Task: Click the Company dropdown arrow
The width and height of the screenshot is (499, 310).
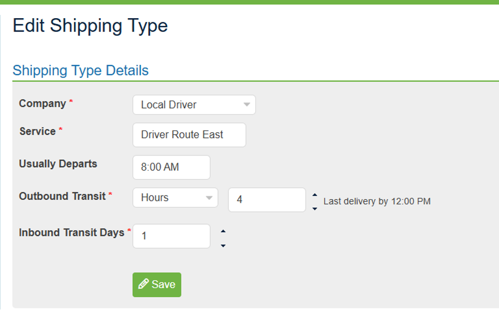Action: pyautogui.click(x=247, y=104)
